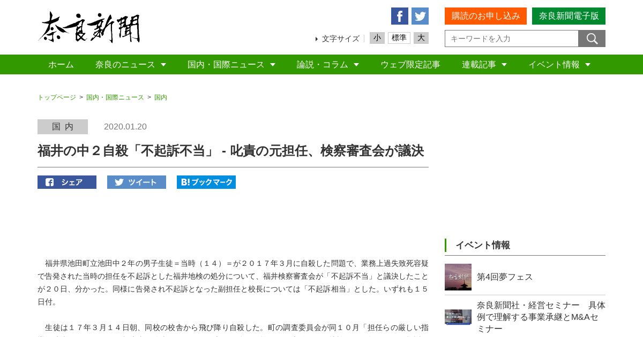Follow 国内・国際ニュース breadcrumb link
Viewport: 643px width, 337px height.
115,97
